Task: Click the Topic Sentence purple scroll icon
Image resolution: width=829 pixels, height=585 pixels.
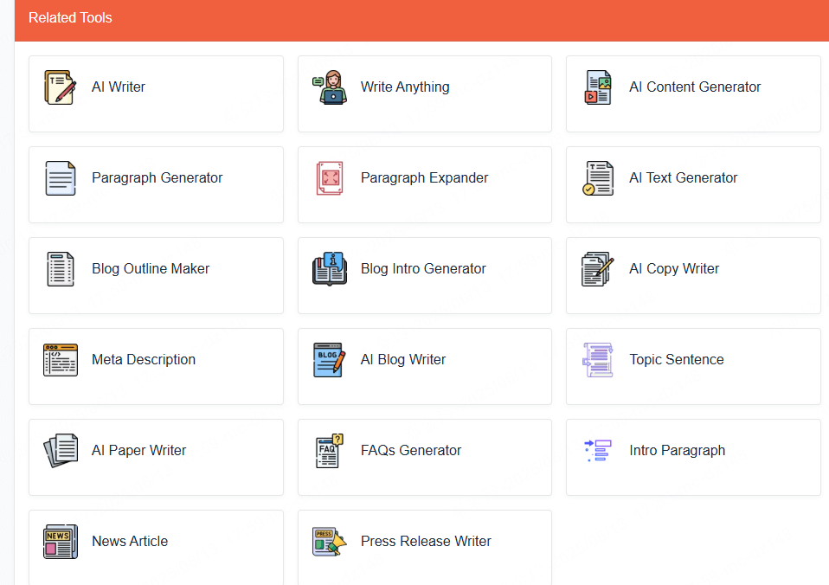Action: (x=598, y=360)
